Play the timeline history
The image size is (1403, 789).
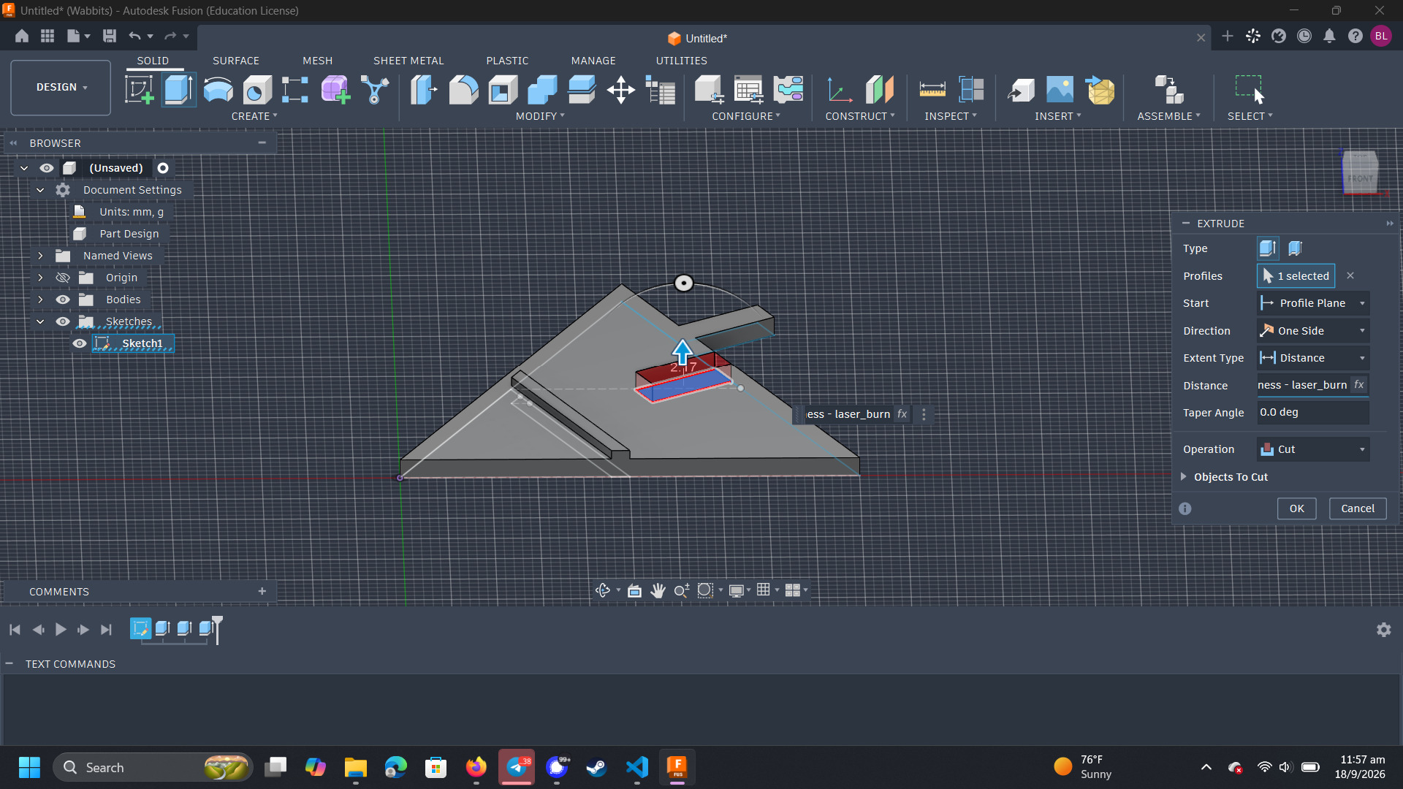(61, 630)
